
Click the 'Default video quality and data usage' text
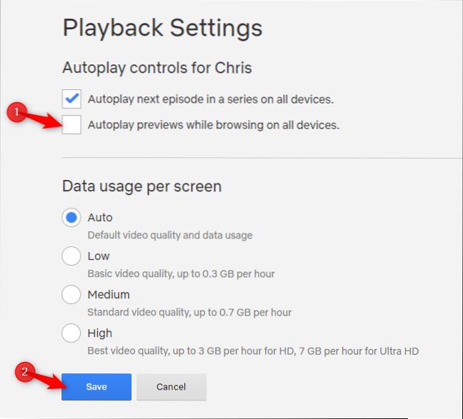click(x=169, y=235)
